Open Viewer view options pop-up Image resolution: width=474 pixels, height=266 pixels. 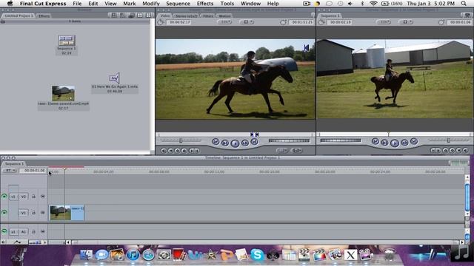pyautogui.click(x=247, y=22)
